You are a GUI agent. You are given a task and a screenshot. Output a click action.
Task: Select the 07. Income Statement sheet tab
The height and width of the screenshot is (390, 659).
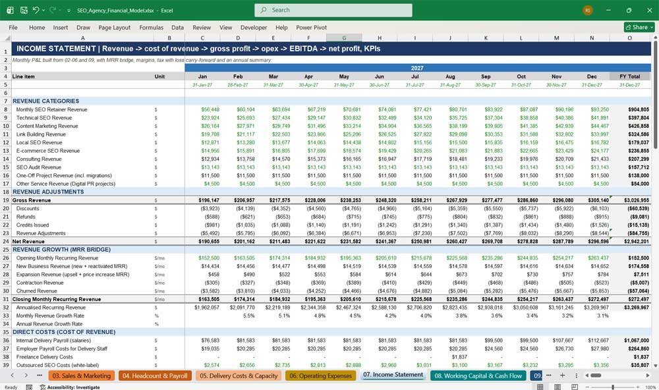[393, 375]
